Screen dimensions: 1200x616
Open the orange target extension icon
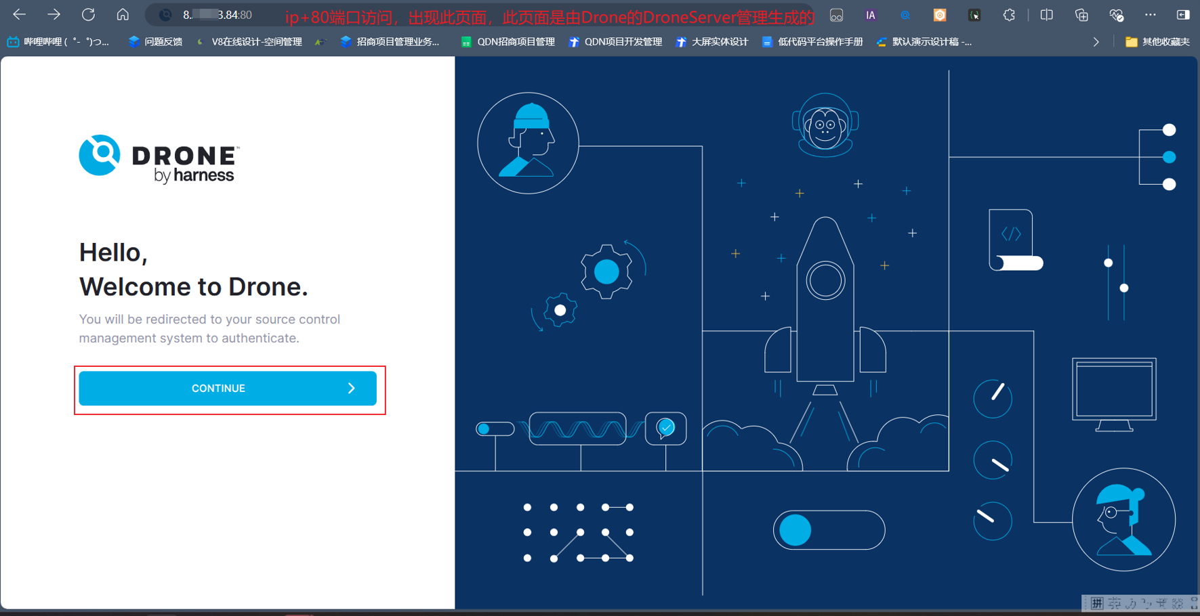[x=940, y=15]
